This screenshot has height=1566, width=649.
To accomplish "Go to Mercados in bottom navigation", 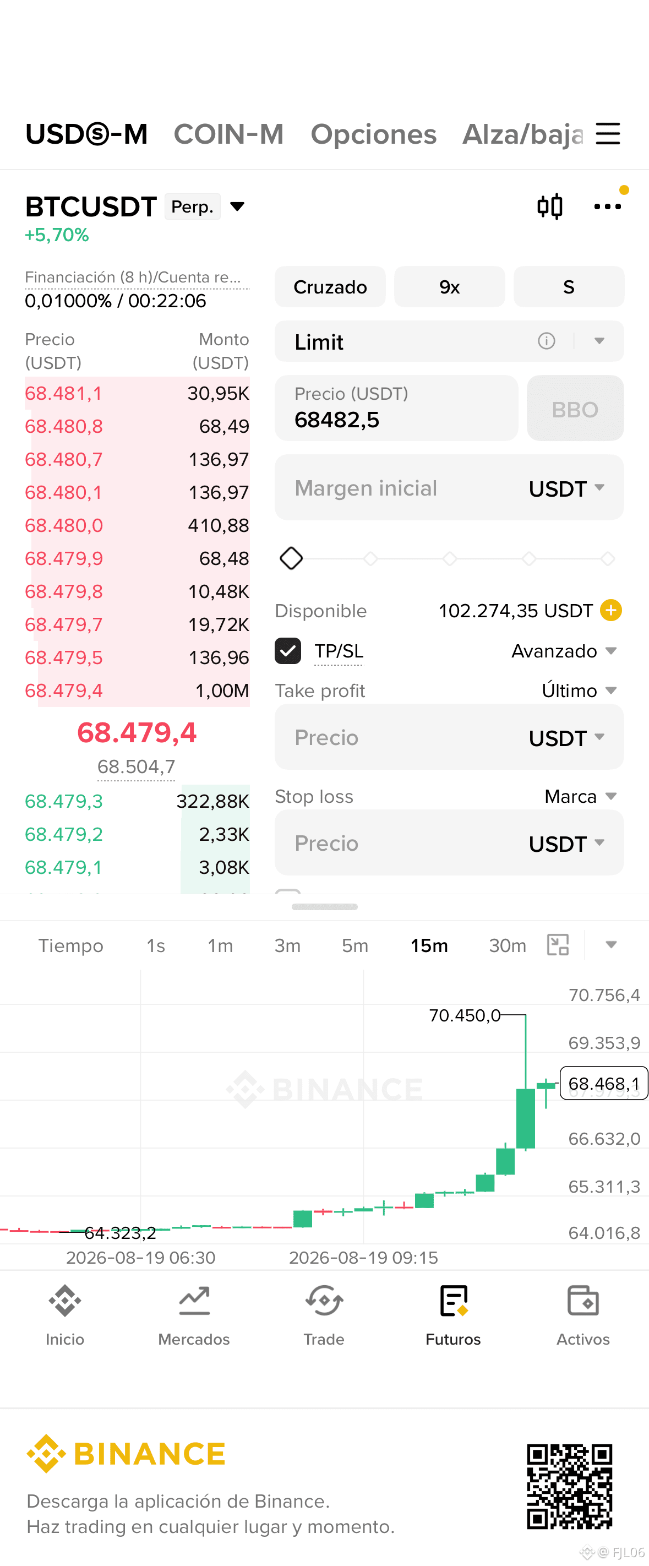I will (194, 1315).
